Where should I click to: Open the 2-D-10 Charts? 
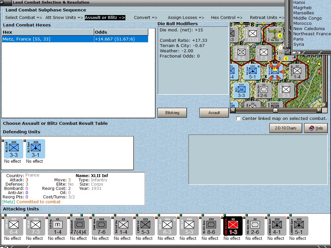coord(285,128)
